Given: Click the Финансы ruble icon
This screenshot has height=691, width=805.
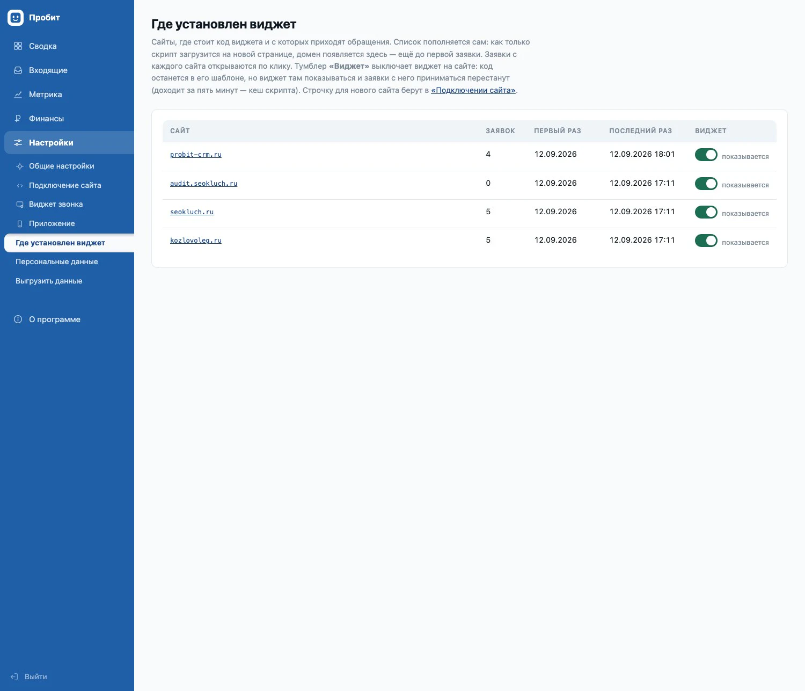Looking at the screenshot, I should click(18, 119).
